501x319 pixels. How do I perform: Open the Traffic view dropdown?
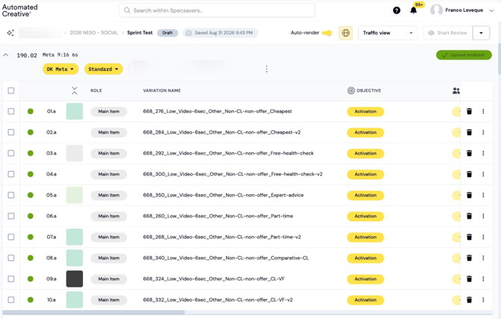pos(387,33)
